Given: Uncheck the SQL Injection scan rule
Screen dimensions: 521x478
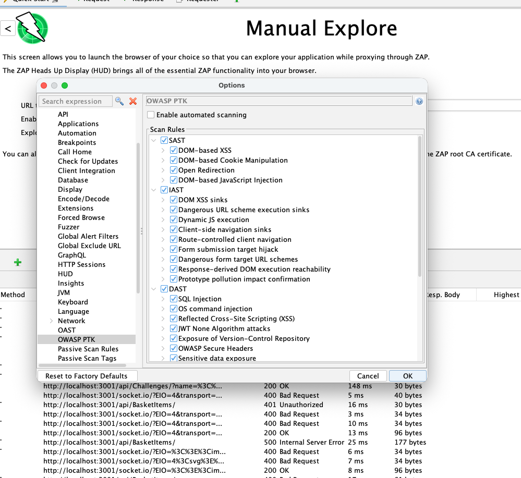Looking at the screenshot, I should pos(172,299).
